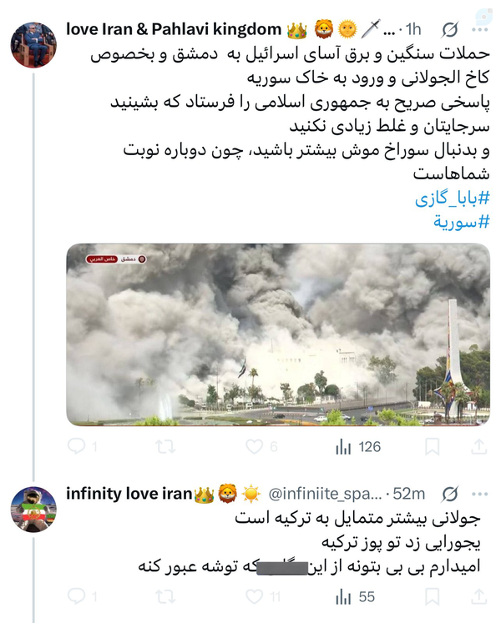Bookmark the infinity love iran reply

(x=433, y=596)
